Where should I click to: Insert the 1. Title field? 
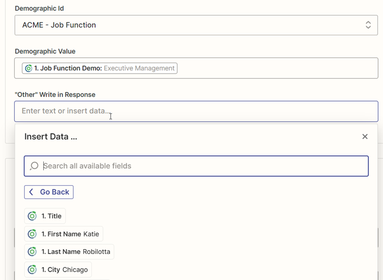pos(51,216)
